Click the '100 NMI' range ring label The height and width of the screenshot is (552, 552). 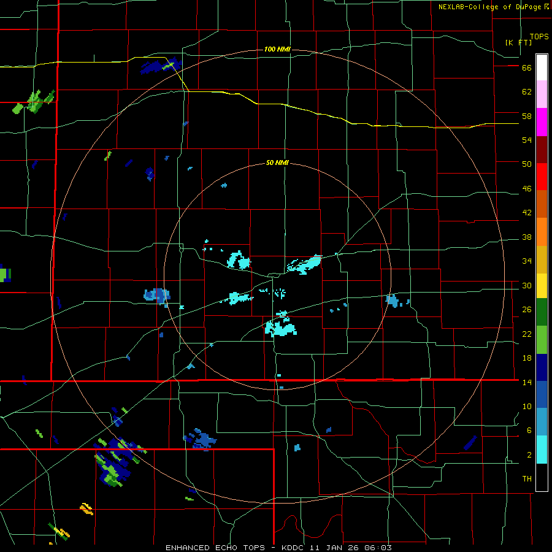(277, 49)
